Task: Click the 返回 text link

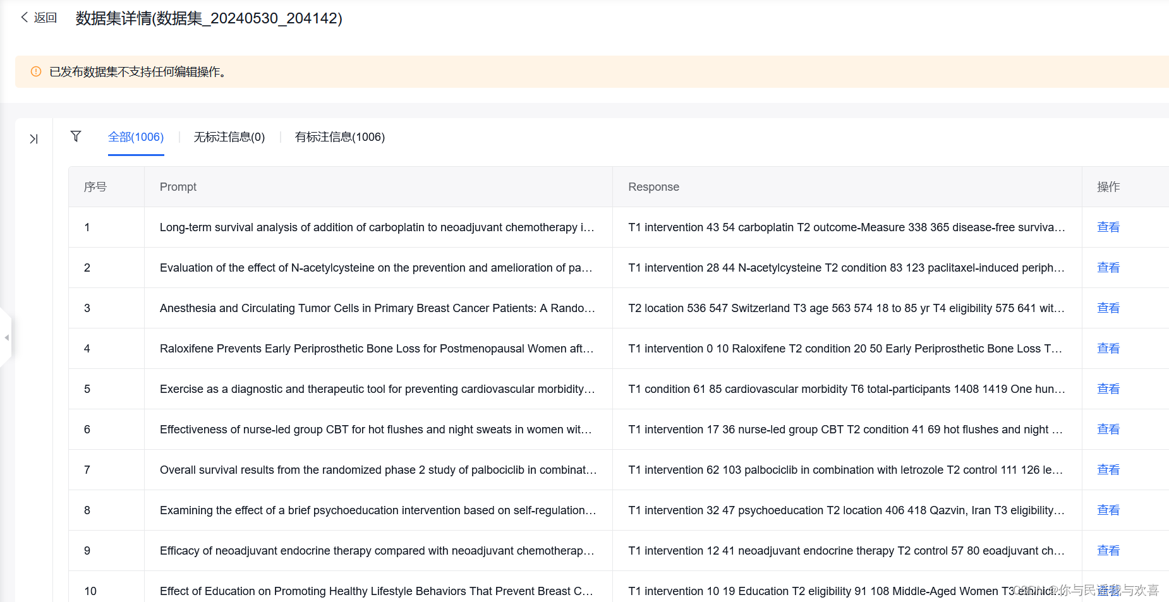Action: point(45,18)
